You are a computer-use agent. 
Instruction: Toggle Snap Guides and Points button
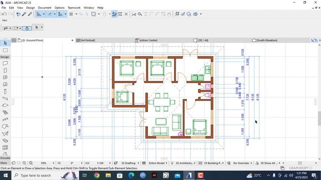pos(50,14)
